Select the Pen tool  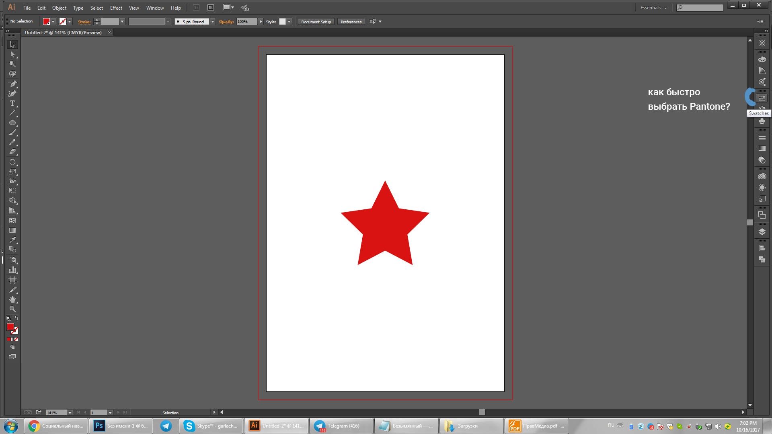pyautogui.click(x=12, y=84)
